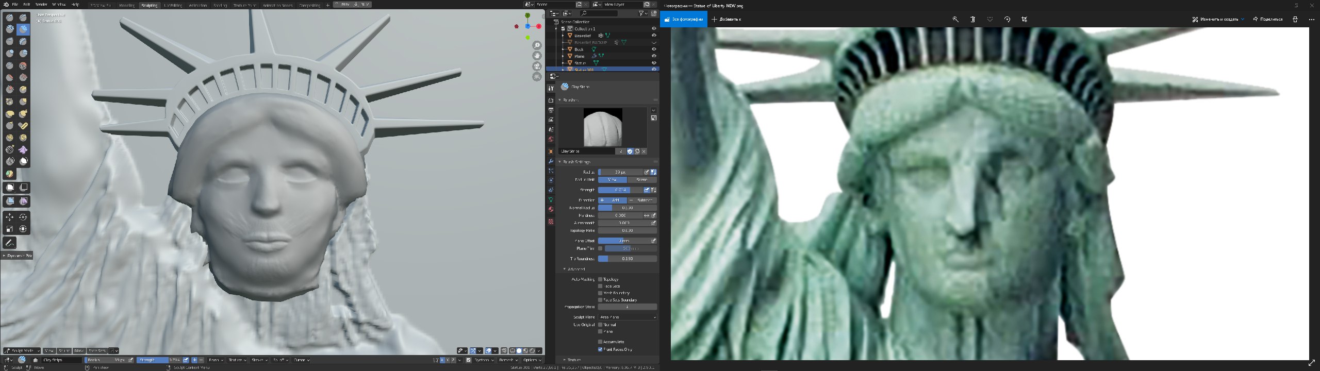The height and width of the screenshot is (371, 1320).
Task: Switch to the Animation workspace tab
Action: click(x=198, y=5)
